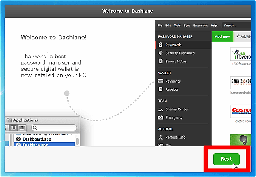Open the Receipts sidebar label
The image size is (256, 177).
click(x=172, y=89)
